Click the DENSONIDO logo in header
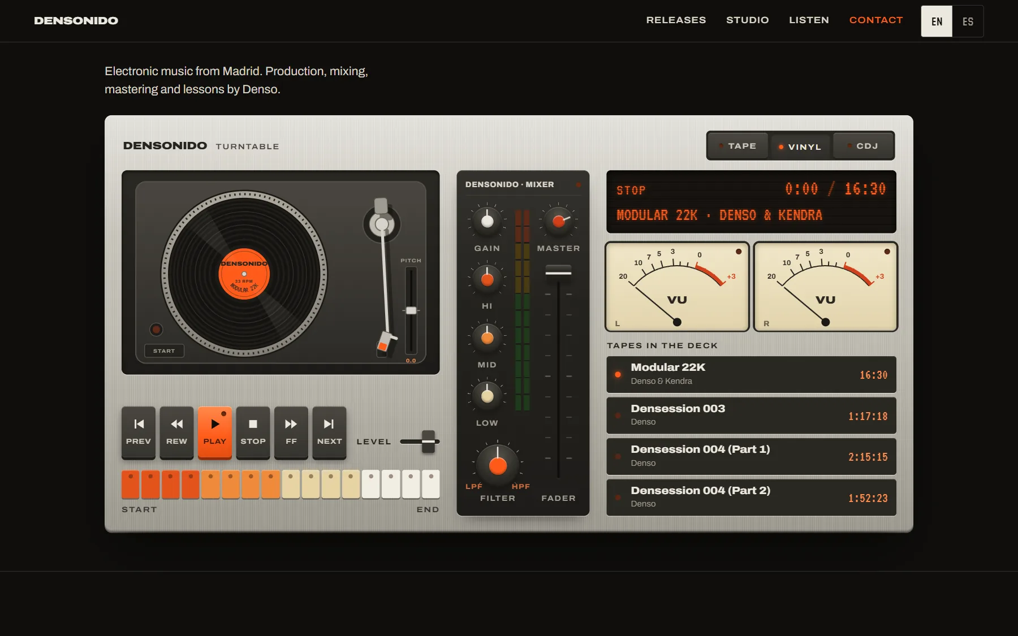1018x636 pixels. point(76,21)
